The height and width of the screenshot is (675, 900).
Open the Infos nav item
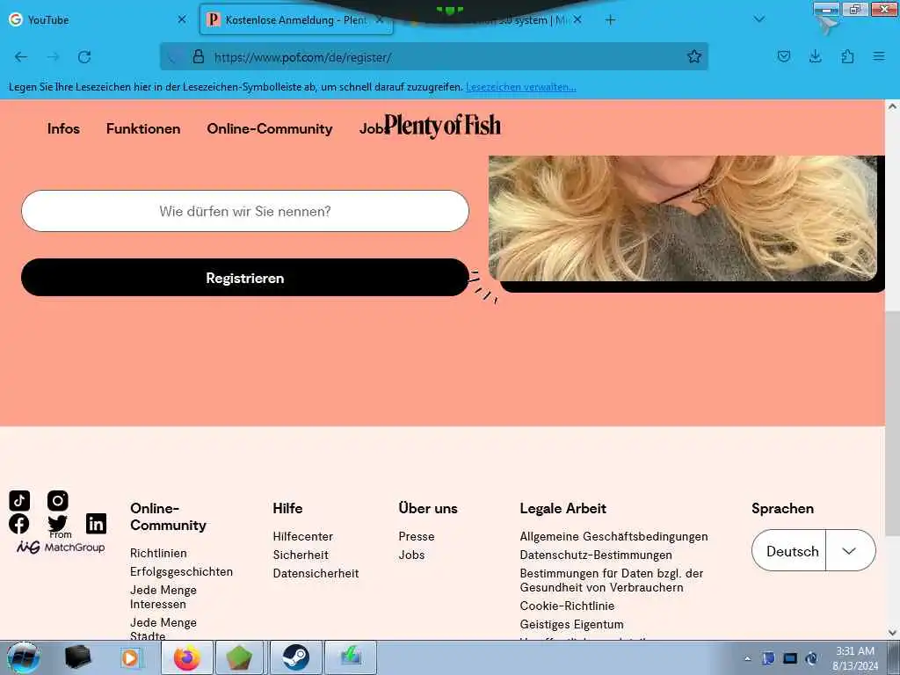pos(63,128)
